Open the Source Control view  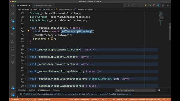click(12, 20)
